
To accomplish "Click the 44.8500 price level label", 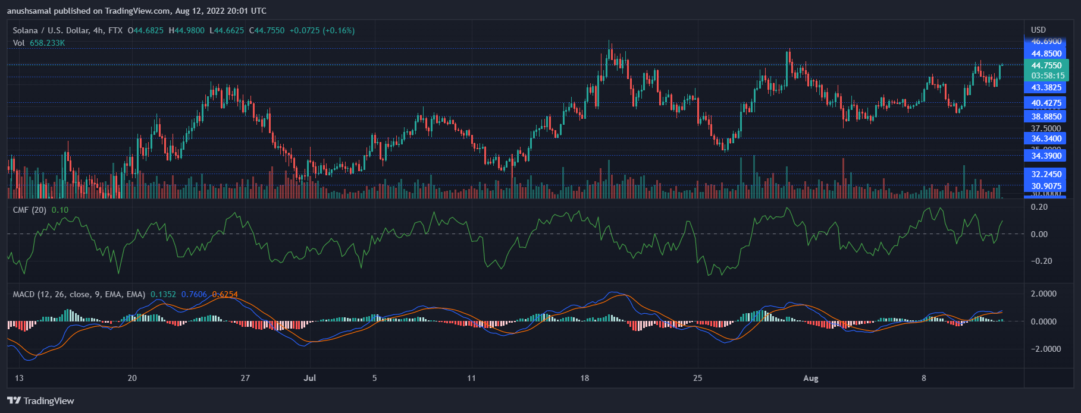I will click(x=1046, y=53).
